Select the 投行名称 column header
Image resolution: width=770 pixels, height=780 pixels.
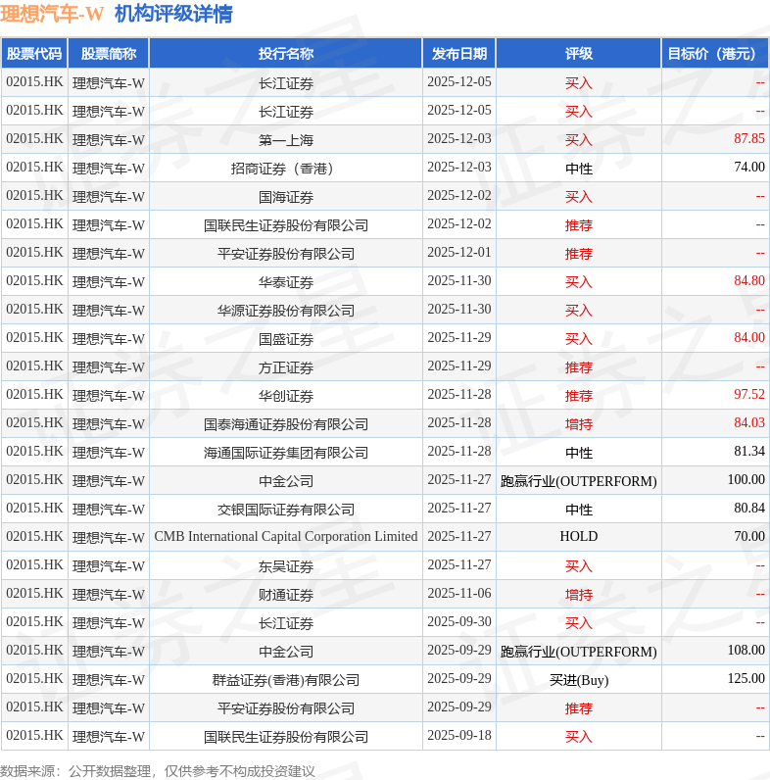click(285, 54)
